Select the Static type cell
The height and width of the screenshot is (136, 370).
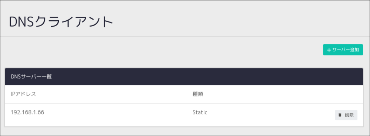[200, 112]
